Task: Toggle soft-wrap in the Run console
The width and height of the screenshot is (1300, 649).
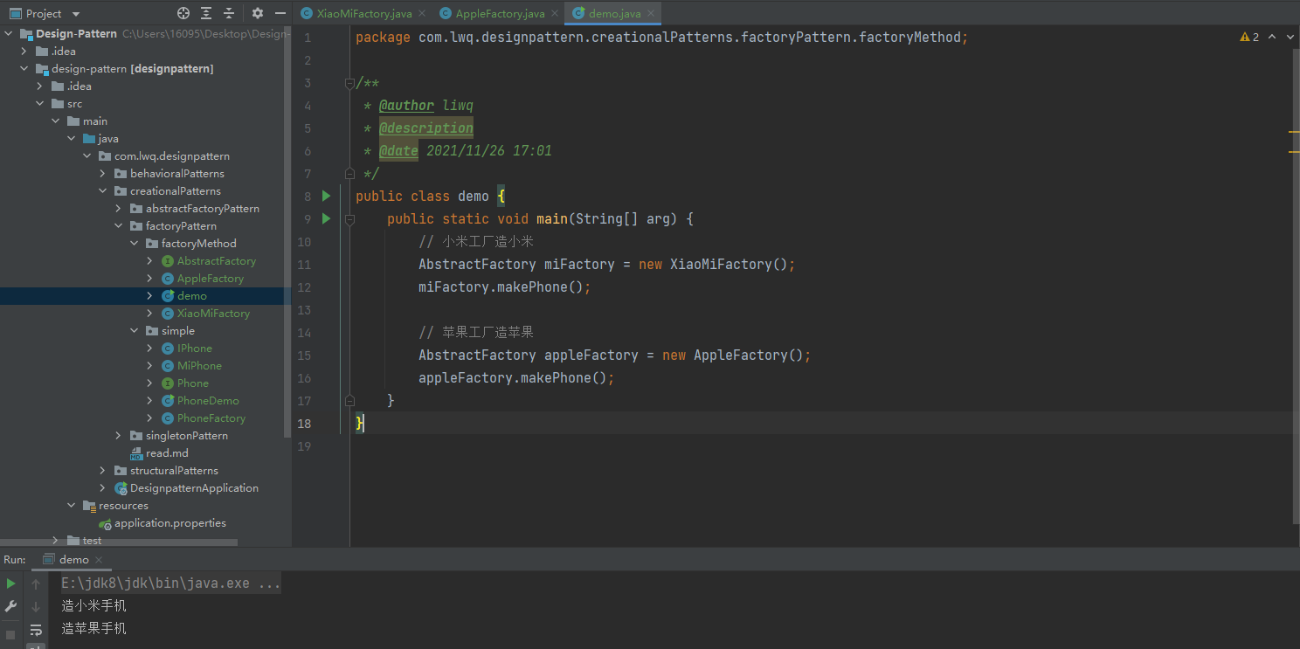Action: pos(36,629)
